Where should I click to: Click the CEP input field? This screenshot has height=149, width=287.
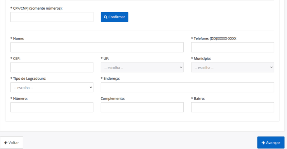tap(52, 67)
